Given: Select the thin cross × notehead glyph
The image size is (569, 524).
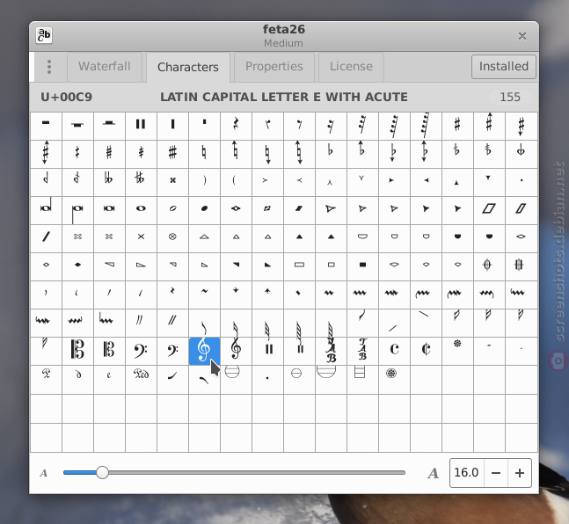Looking at the screenshot, I should pos(141,238).
